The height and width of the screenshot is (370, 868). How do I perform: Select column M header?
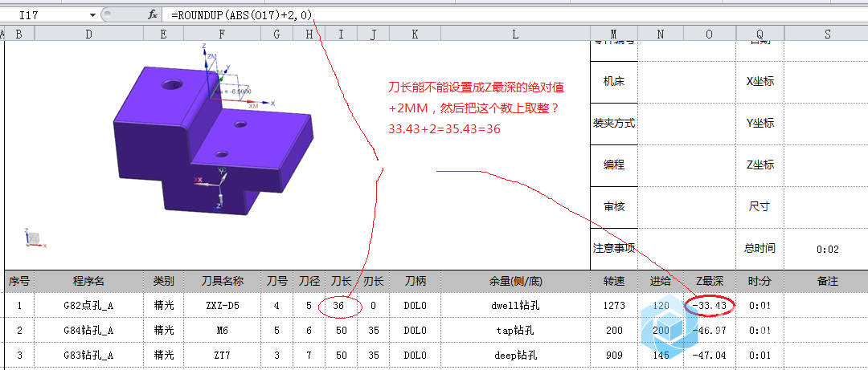click(614, 35)
